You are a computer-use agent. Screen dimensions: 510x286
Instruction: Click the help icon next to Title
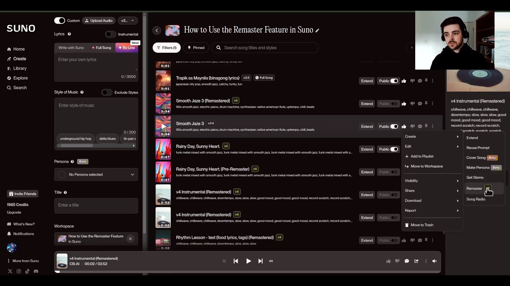tap(65, 193)
